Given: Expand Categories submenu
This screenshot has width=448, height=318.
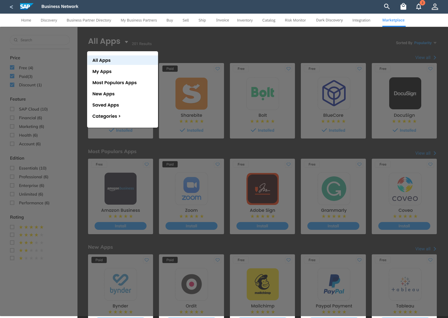Looking at the screenshot, I should point(106,116).
